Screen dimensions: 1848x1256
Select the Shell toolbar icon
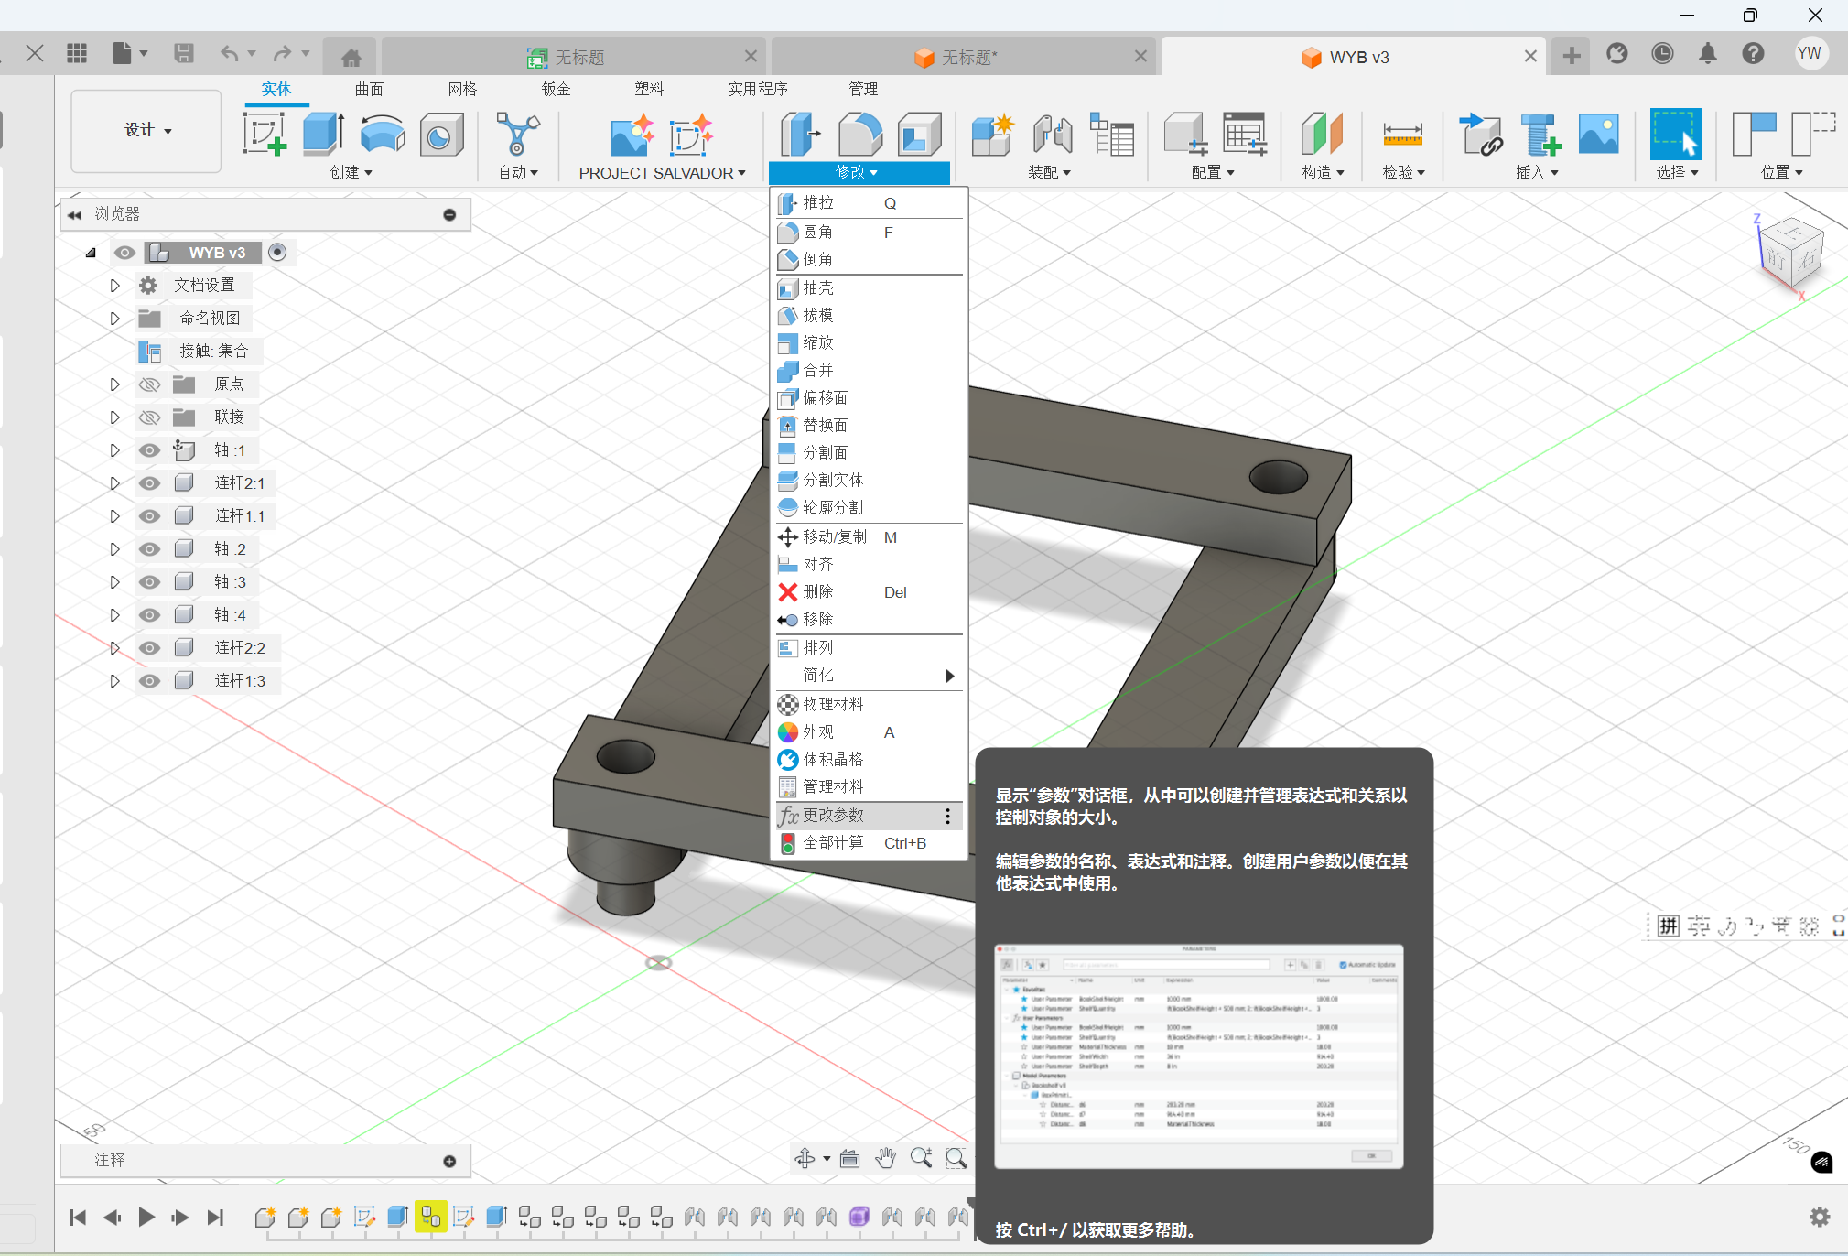pos(919,134)
